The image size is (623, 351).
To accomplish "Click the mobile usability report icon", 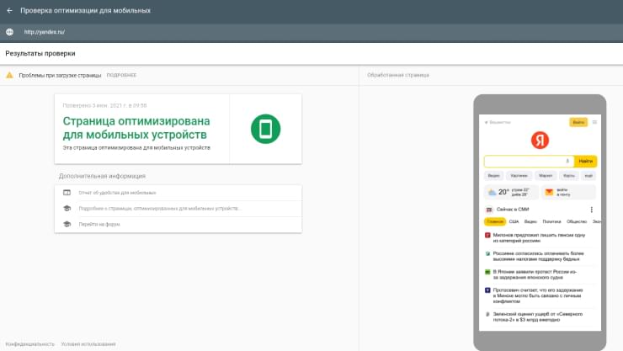I will click(67, 193).
